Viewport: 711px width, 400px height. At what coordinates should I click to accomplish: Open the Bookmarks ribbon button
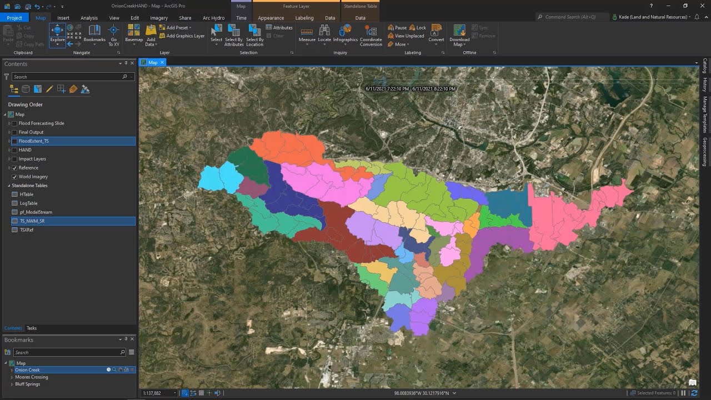click(x=94, y=34)
